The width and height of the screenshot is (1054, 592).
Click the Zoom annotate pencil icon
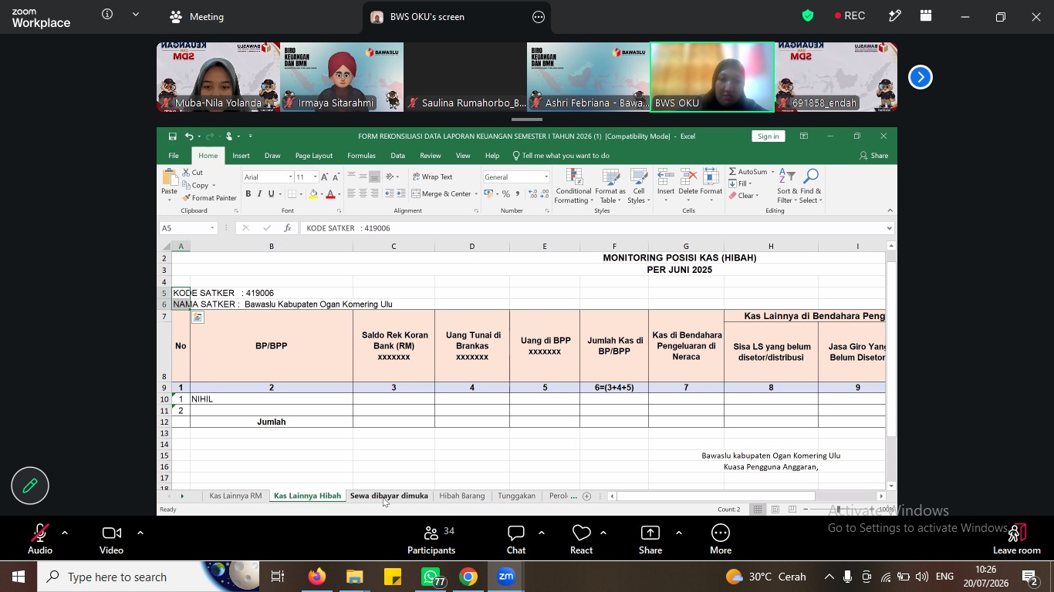point(30,486)
